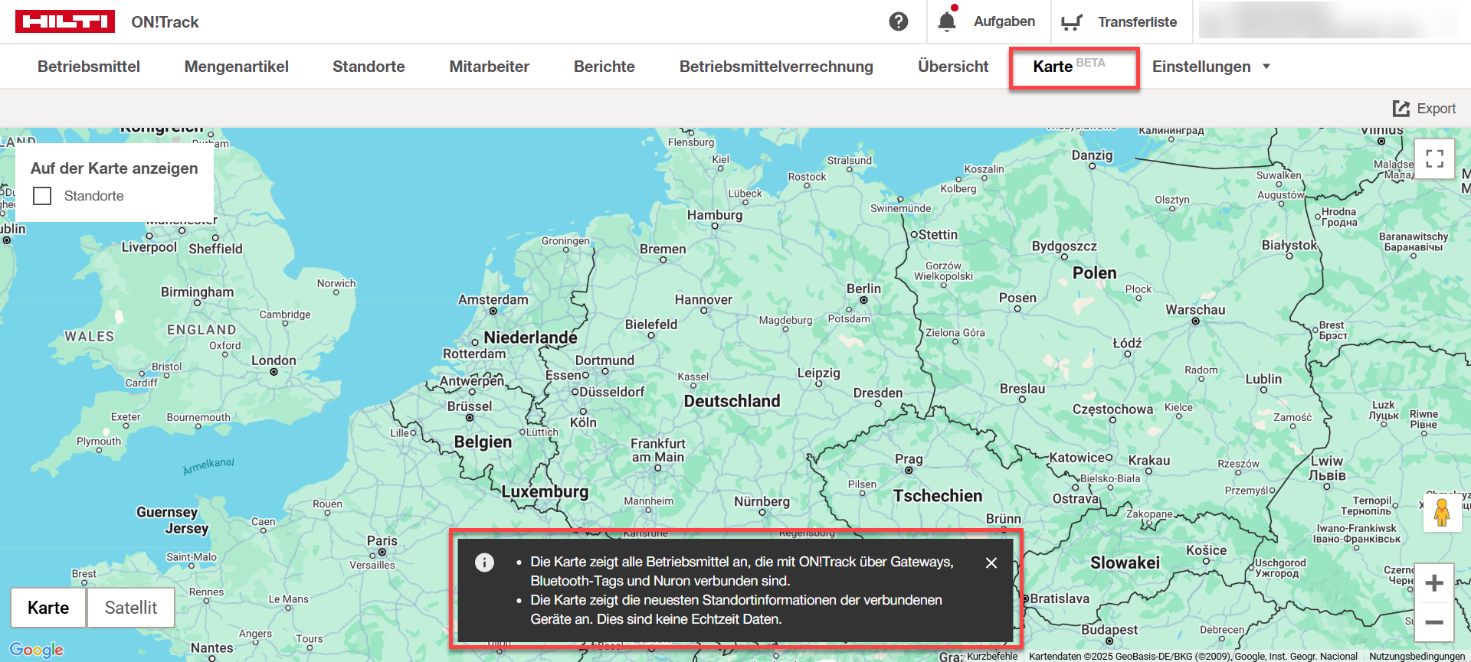Click the Google logo on map
Viewport: 1471px width, 662px height.
(37, 650)
